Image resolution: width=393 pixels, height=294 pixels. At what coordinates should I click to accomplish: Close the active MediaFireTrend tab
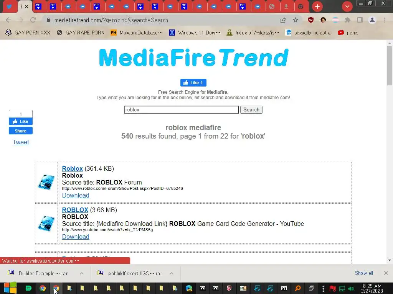click(26, 7)
